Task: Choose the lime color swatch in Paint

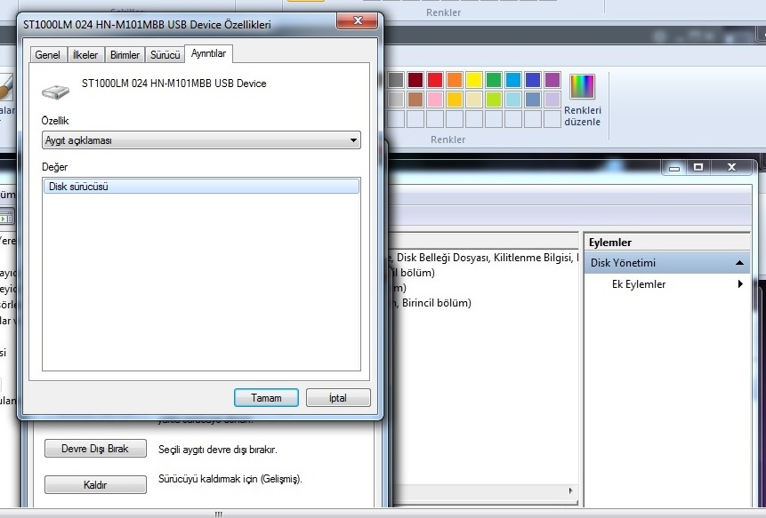Action: click(x=494, y=100)
